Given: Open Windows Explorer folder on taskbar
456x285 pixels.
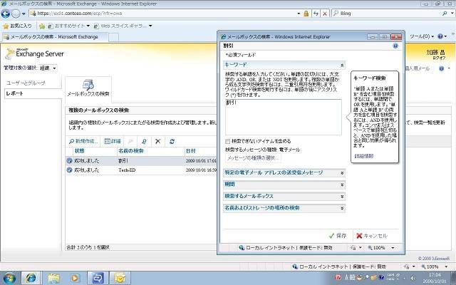Looking at the screenshot, I should point(53,278).
